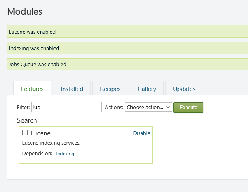Click the Lucene feature name label

click(x=41, y=133)
